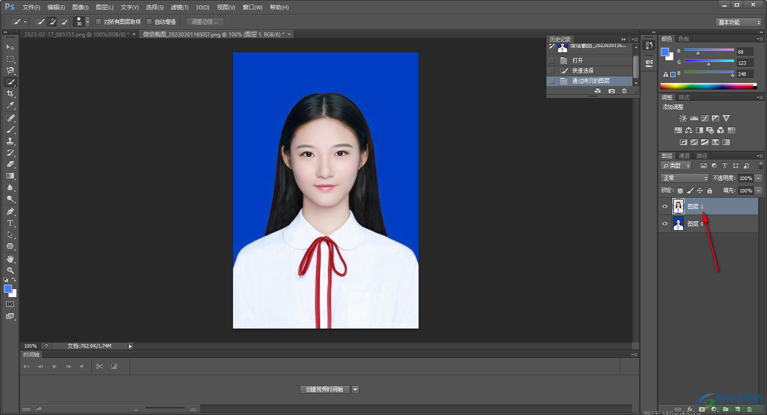Screen dimensions: 767x415
Task: Click the 创建视频时间轴 button
Action: 324,389
